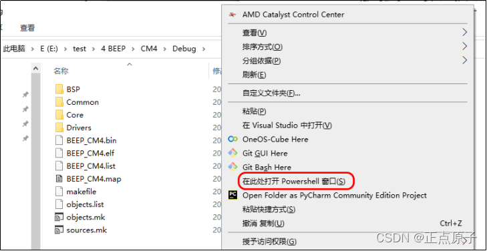Viewport: 487px width, 251px height.
Task: Click test breadcrumb segment
Action: pyautogui.click(x=79, y=49)
